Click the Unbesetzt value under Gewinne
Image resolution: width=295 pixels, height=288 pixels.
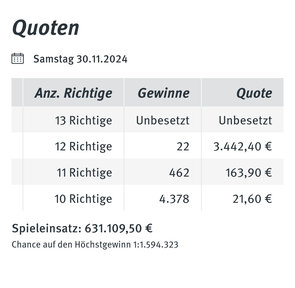coord(163,120)
